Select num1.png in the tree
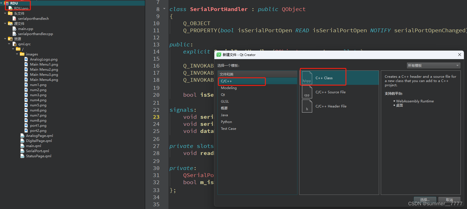Screen dimensions: 467x209 tap(38, 85)
